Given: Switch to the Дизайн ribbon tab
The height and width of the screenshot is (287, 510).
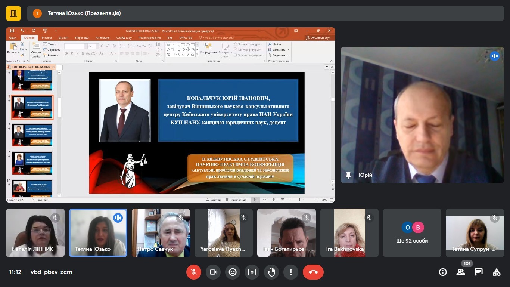Looking at the screenshot, I should click(63, 38).
